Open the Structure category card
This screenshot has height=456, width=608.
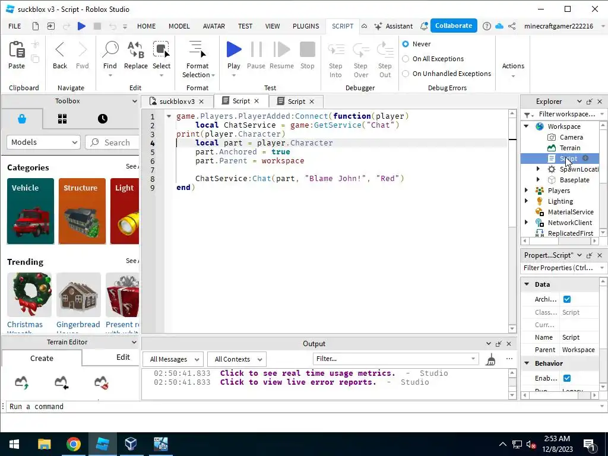[x=82, y=211]
